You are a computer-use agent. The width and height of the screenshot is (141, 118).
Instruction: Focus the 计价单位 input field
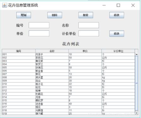(x=89, y=34)
